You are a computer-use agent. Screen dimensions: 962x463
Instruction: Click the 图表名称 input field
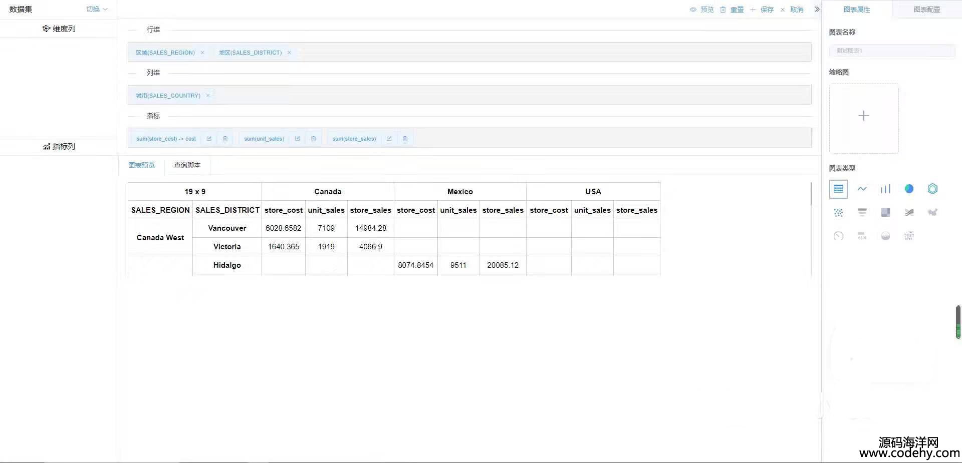[x=892, y=51]
